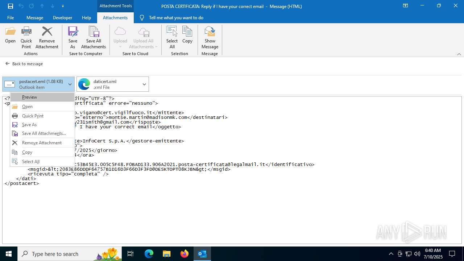Click the Back to message link
The image size is (464, 261).
tap(24, 64)
